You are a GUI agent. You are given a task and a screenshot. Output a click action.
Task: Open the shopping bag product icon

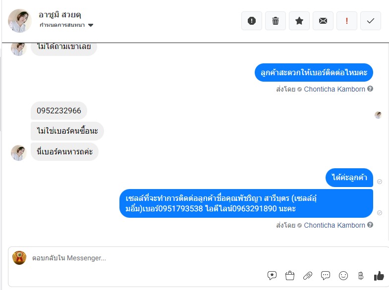(290, 275)
